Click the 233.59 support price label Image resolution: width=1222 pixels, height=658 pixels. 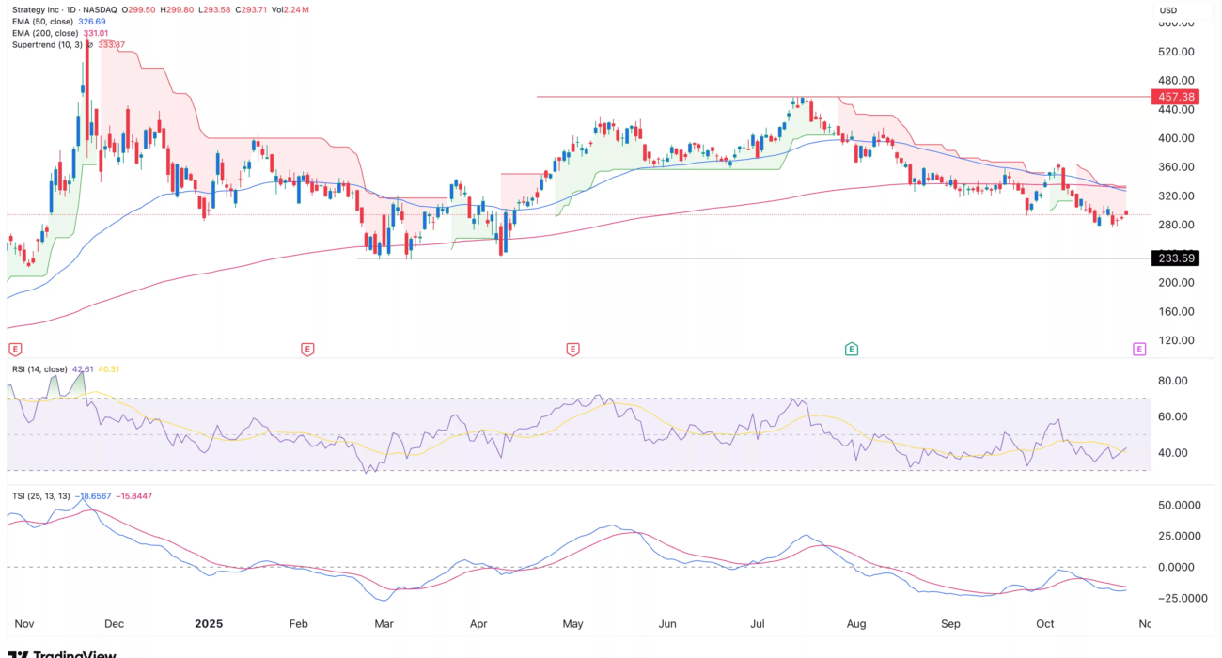click(x=1174, y=258)
